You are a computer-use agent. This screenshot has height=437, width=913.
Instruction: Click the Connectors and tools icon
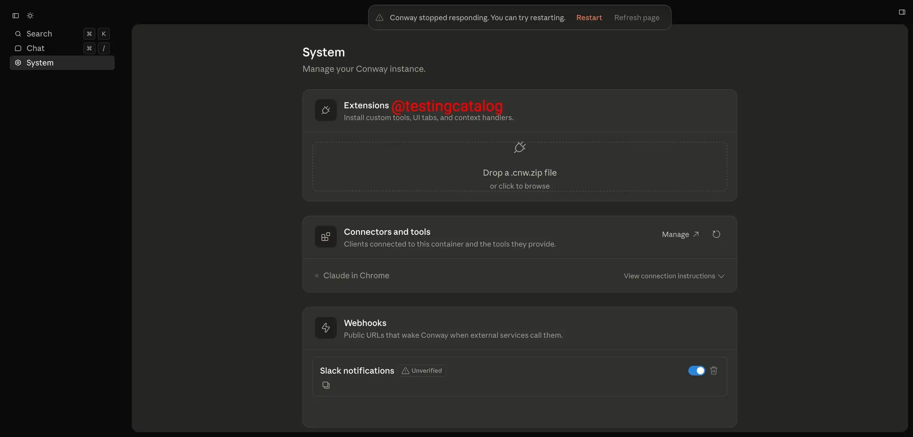click(x=326, y=237)
